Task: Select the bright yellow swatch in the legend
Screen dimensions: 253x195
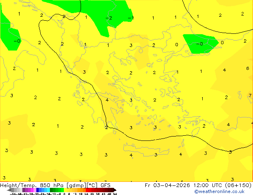Action: (x=65, y=190)
